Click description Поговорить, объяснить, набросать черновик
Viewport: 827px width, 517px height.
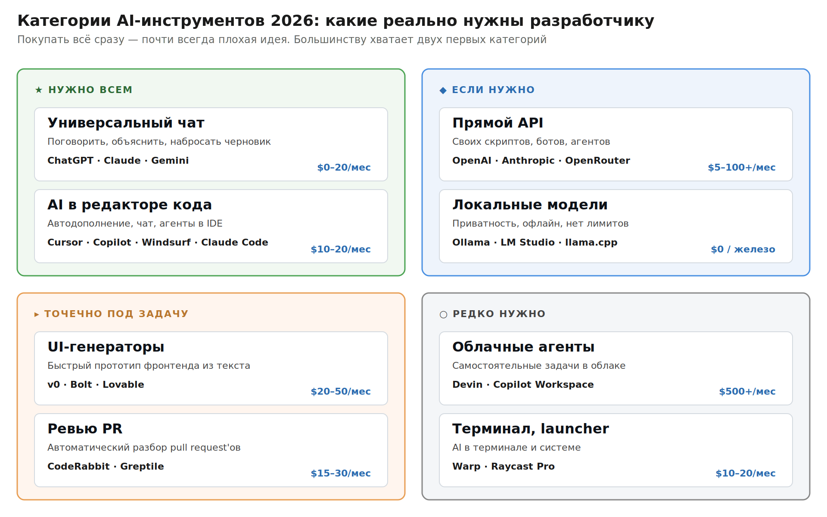[x=159, y=141]
